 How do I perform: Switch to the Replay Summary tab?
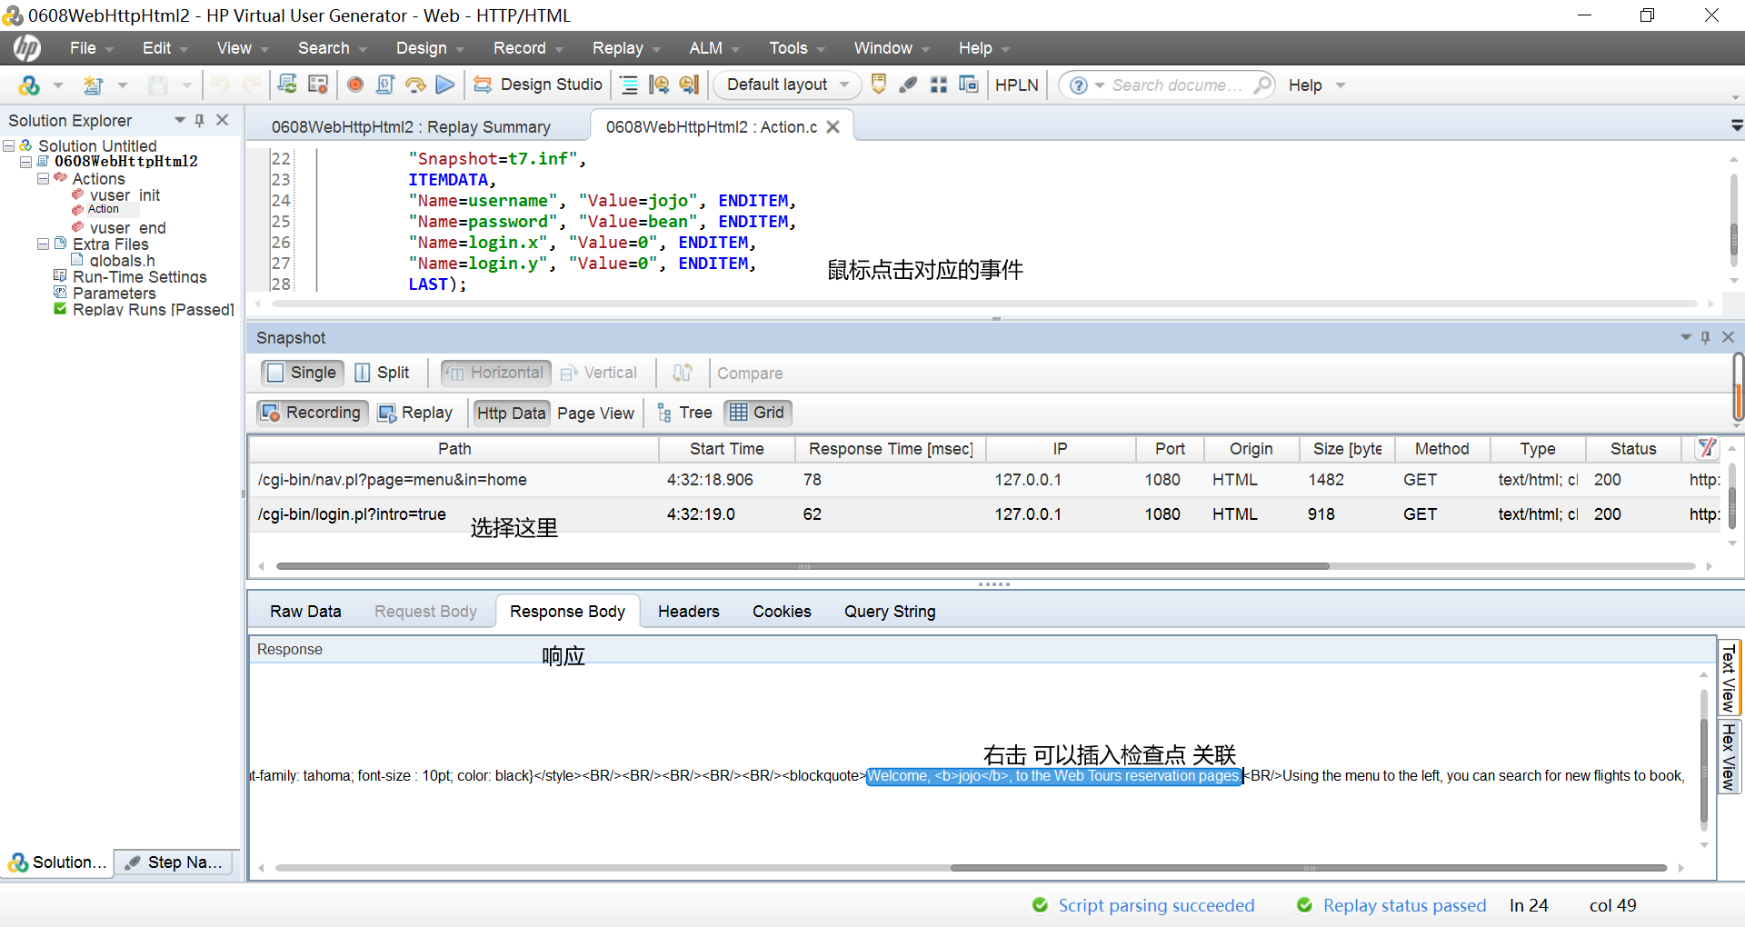(x=411, y=127)
